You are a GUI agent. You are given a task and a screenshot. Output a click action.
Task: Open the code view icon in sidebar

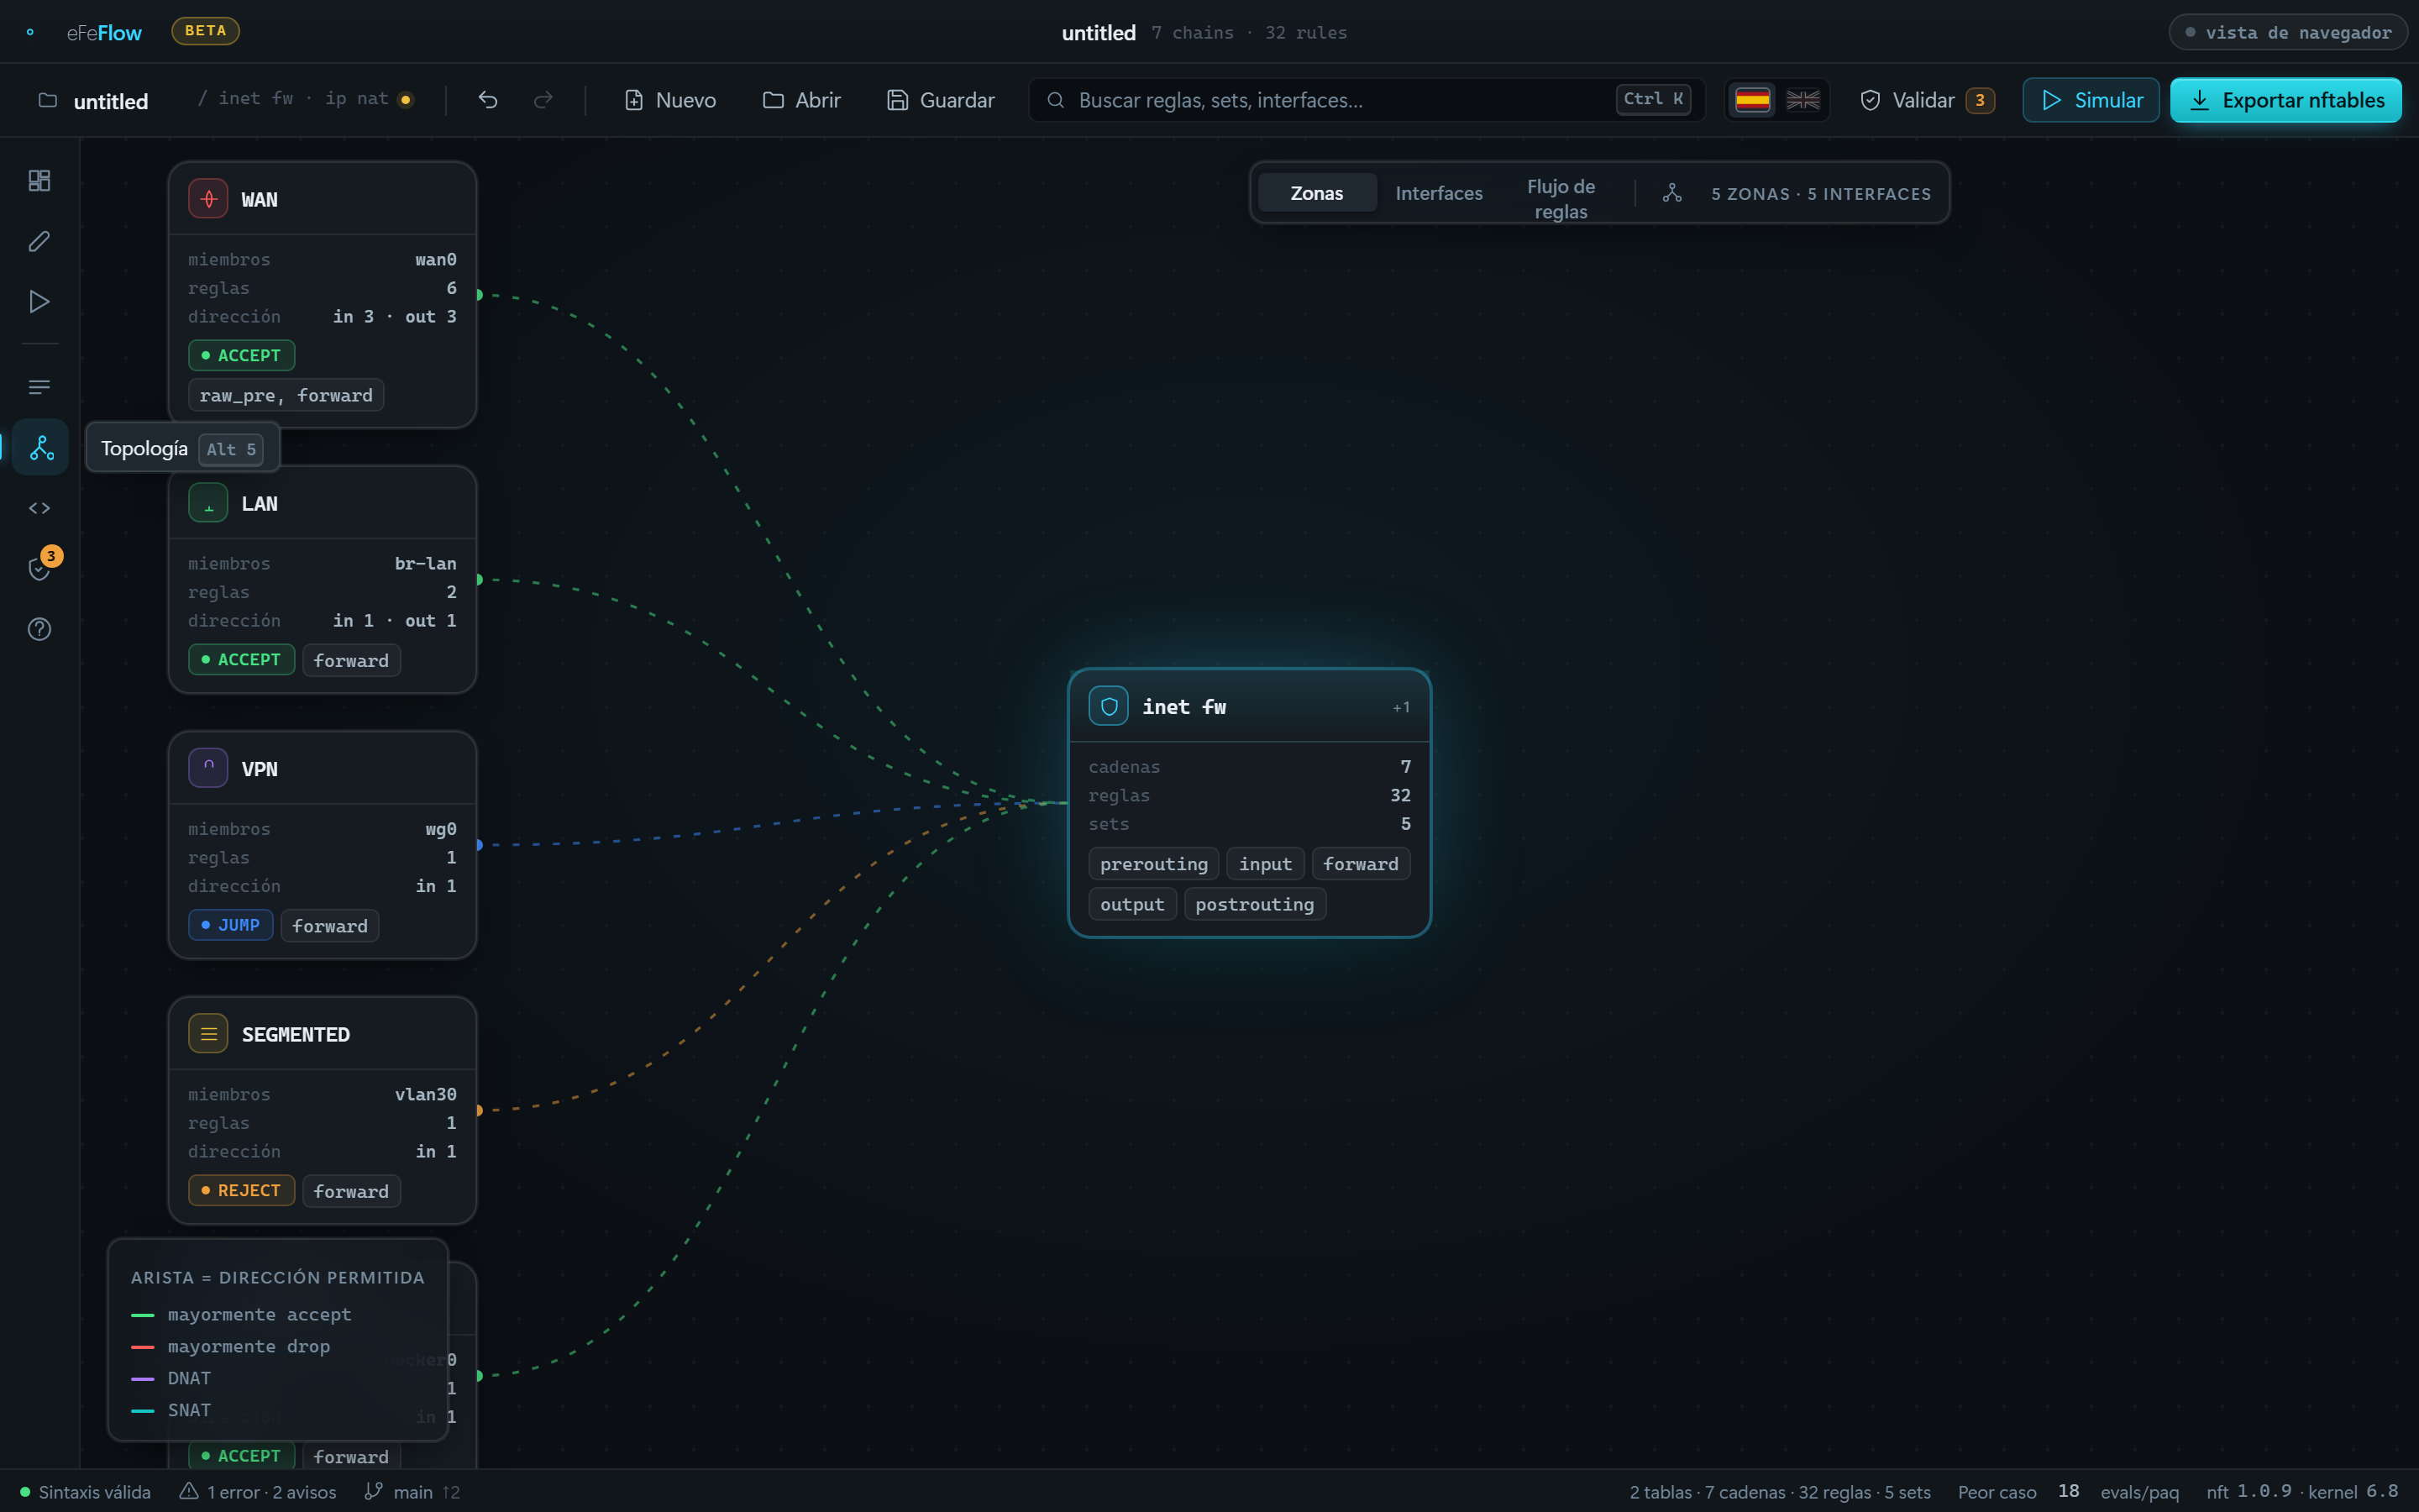39,508
